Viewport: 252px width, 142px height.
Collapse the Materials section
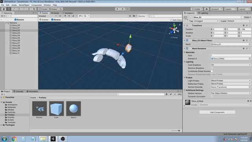click(x=185, y=52)
